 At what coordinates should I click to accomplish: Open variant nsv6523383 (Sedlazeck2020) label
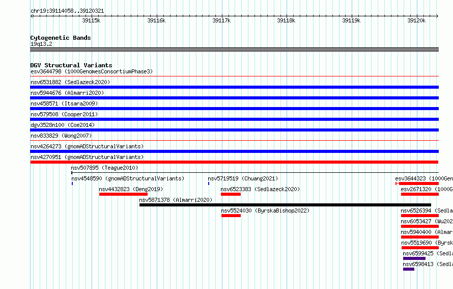tap(260, 189)
